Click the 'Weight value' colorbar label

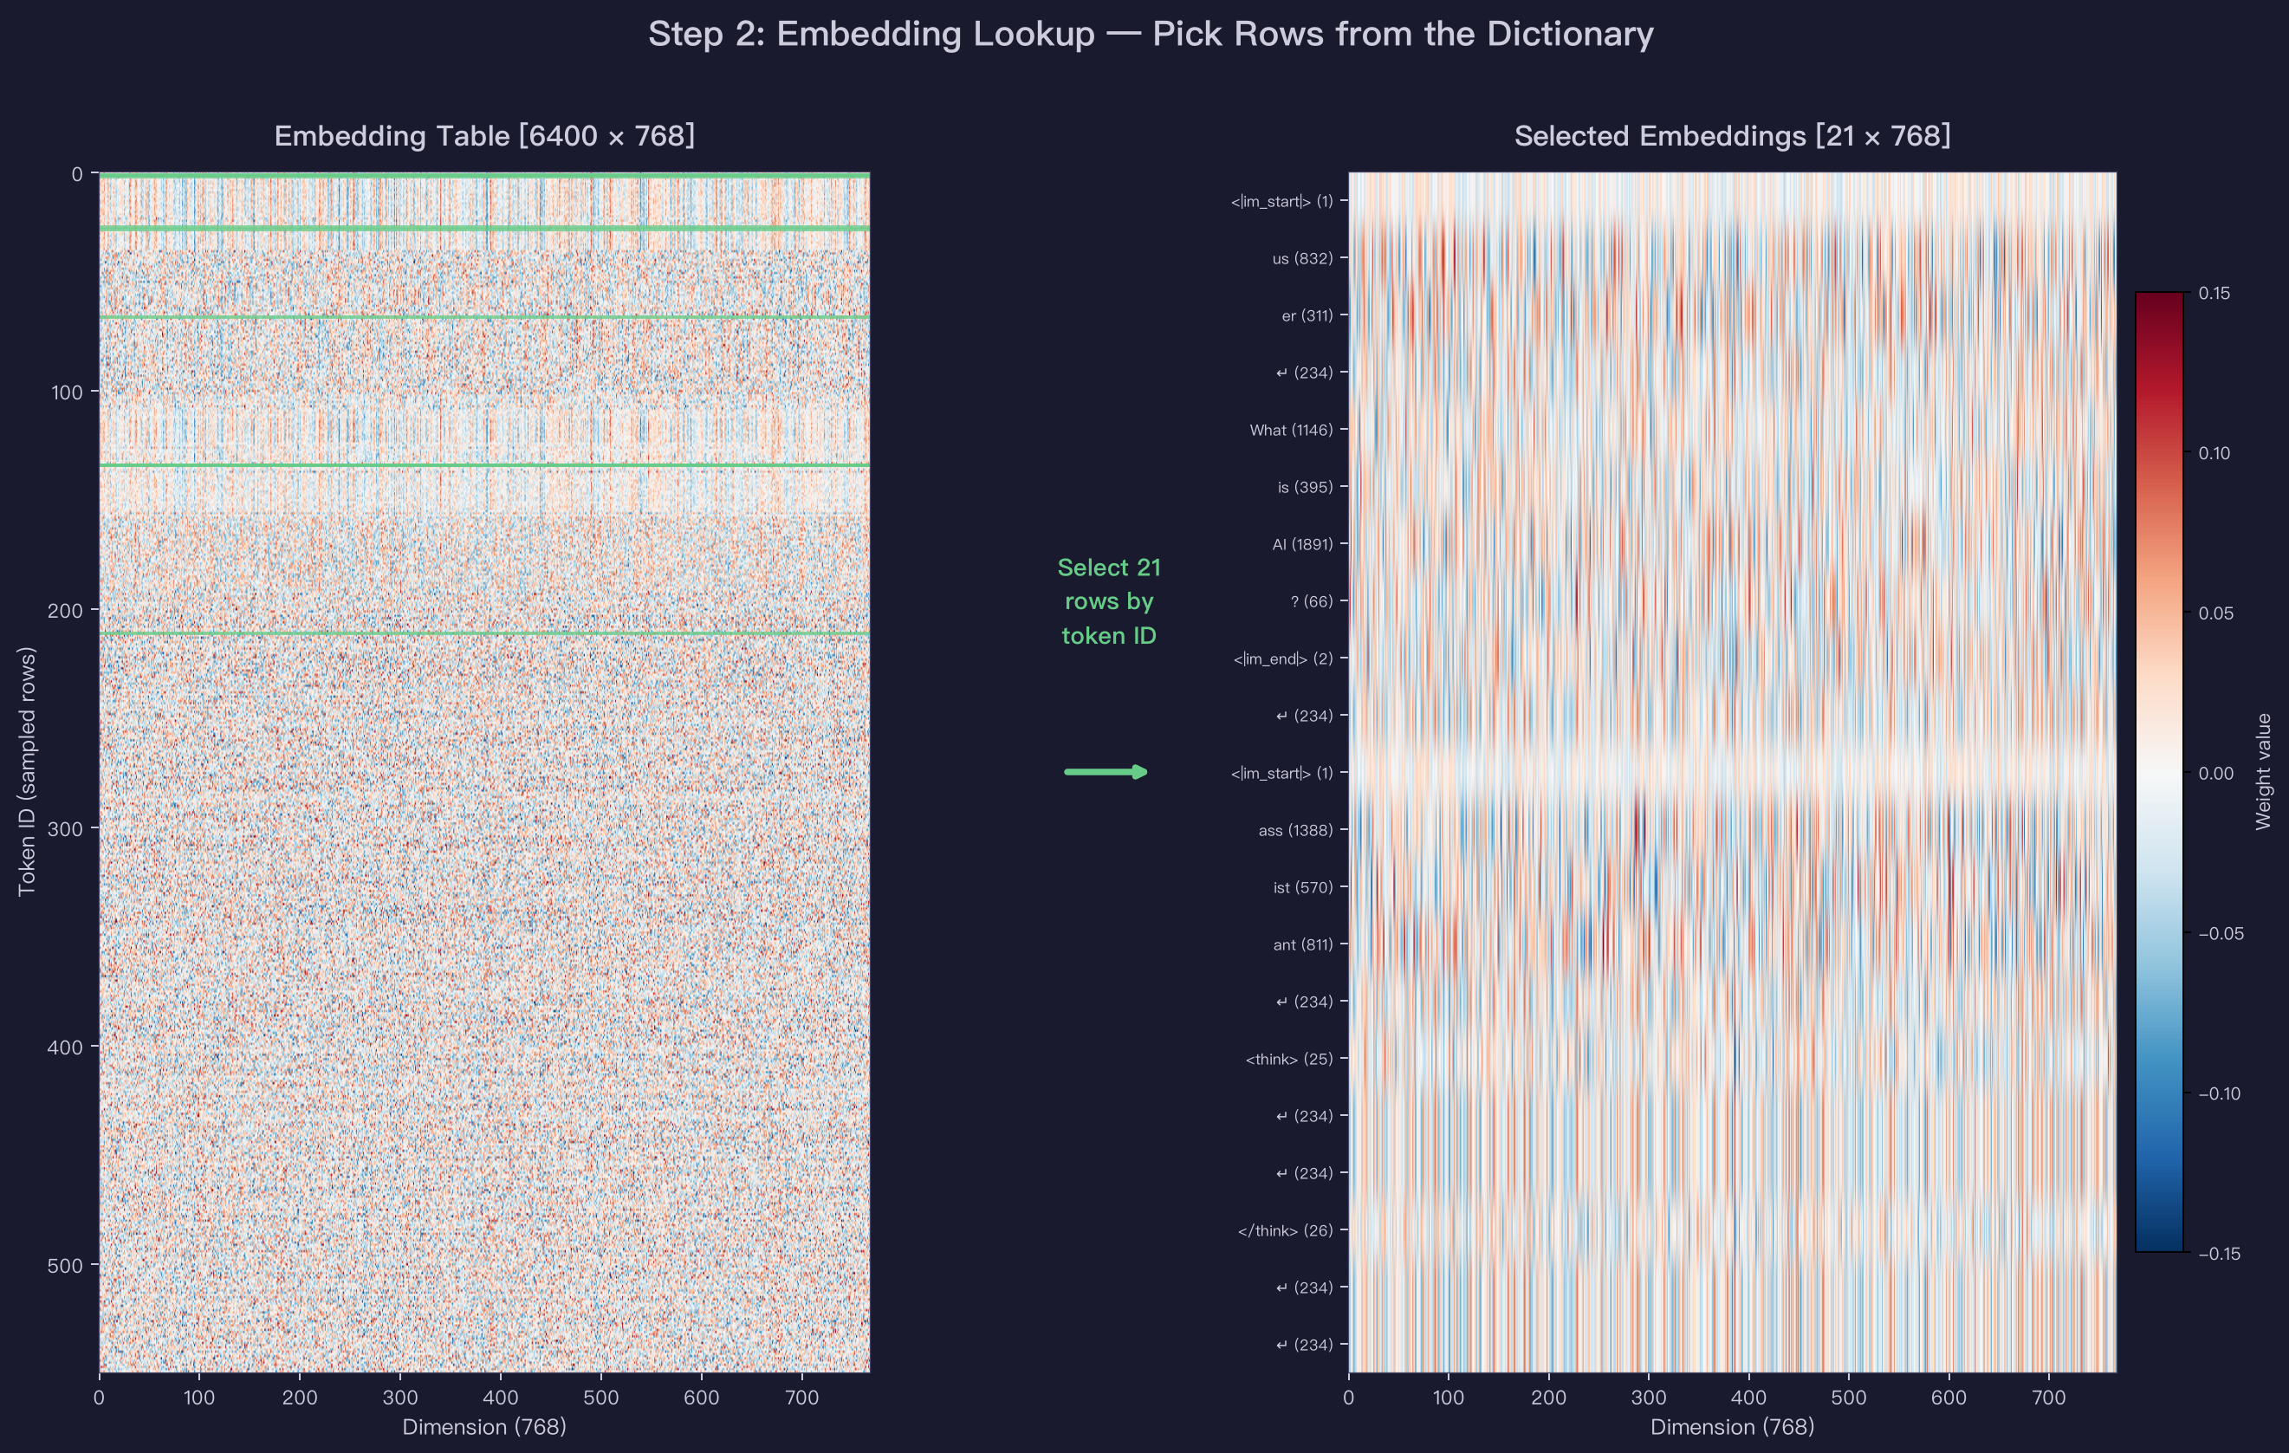2262,771
